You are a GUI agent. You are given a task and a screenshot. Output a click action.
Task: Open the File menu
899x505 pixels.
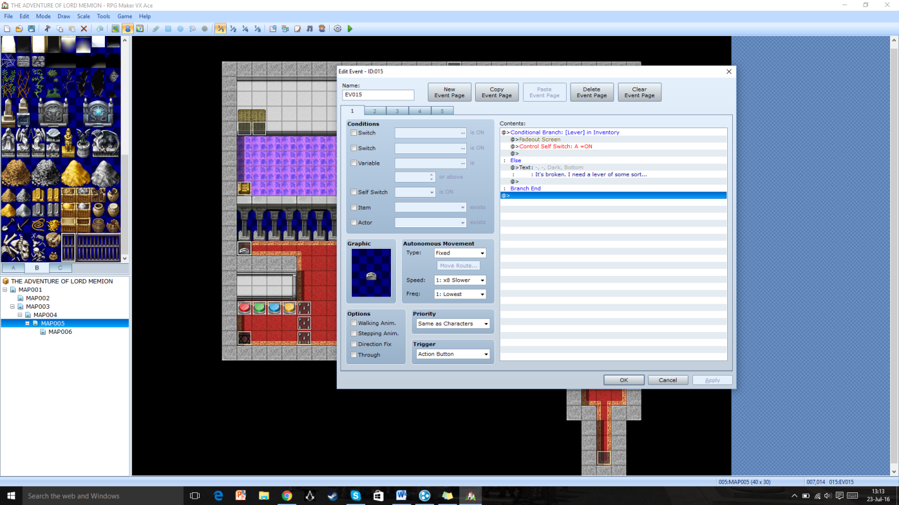8,16
